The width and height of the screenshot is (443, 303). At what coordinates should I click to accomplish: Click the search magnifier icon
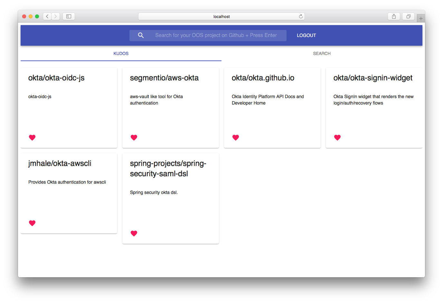pos(141,35)
